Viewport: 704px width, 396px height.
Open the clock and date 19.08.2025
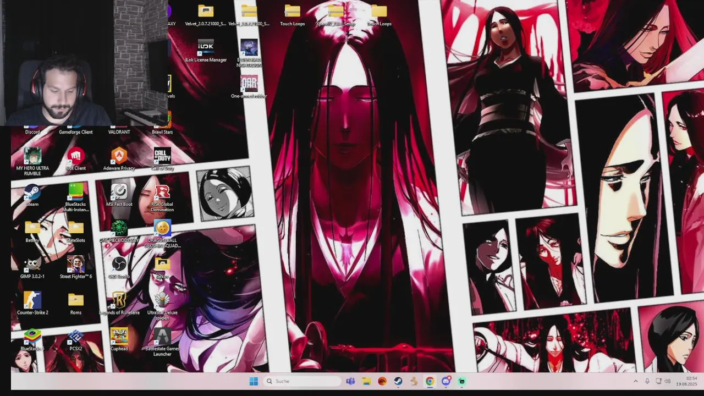pos(686,381)
